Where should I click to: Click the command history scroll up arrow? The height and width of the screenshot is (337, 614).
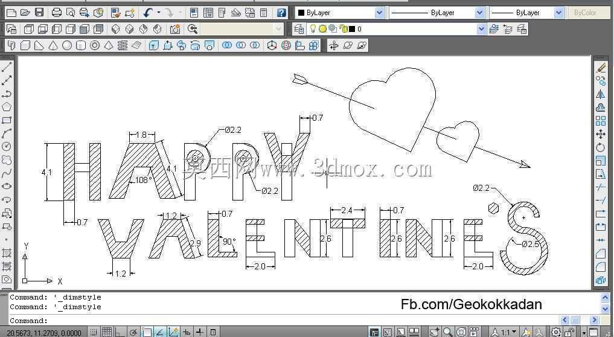[x=605, y=297]
